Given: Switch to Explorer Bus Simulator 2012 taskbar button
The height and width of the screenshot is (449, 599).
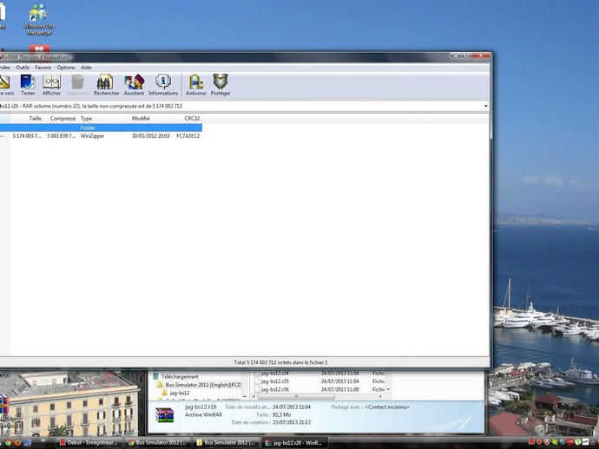Looking at the screenshot, I should [x=227, y=443].
